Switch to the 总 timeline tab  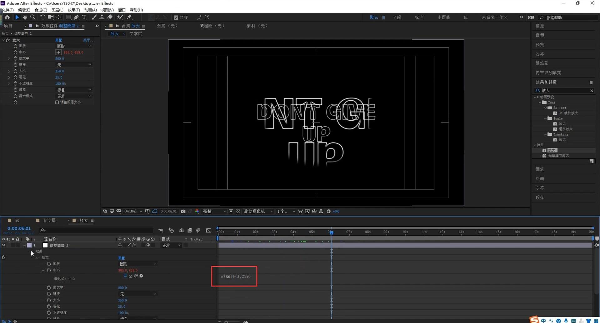pyautogui.click(x=17, y=220)
